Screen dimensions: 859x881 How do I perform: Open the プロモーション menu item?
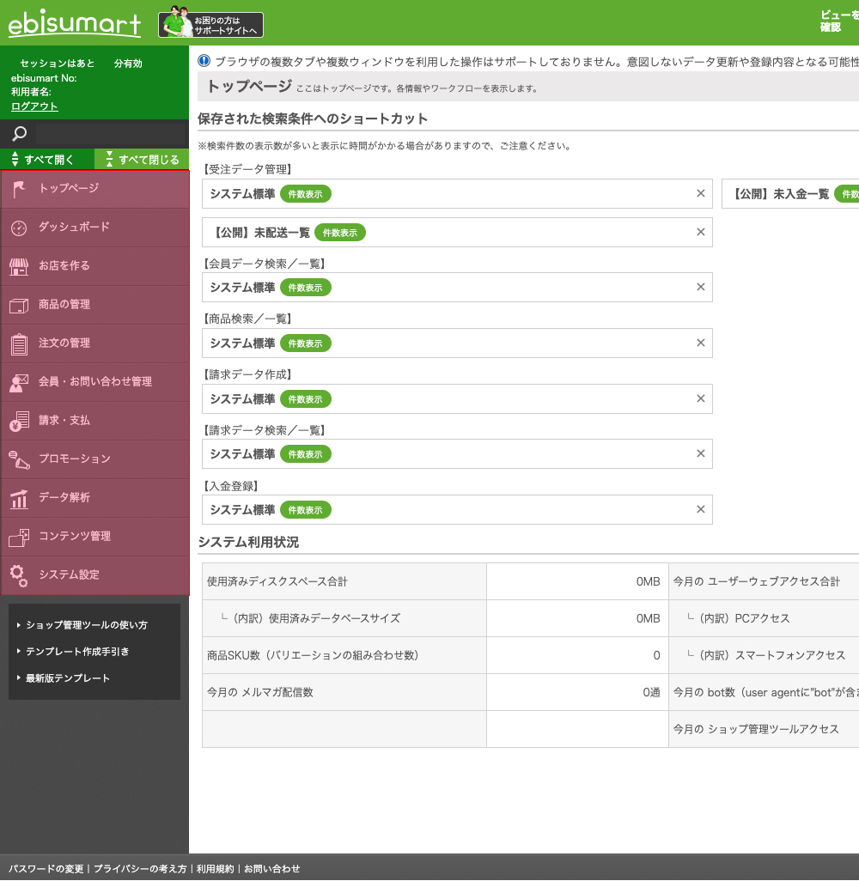coord(75,459)
